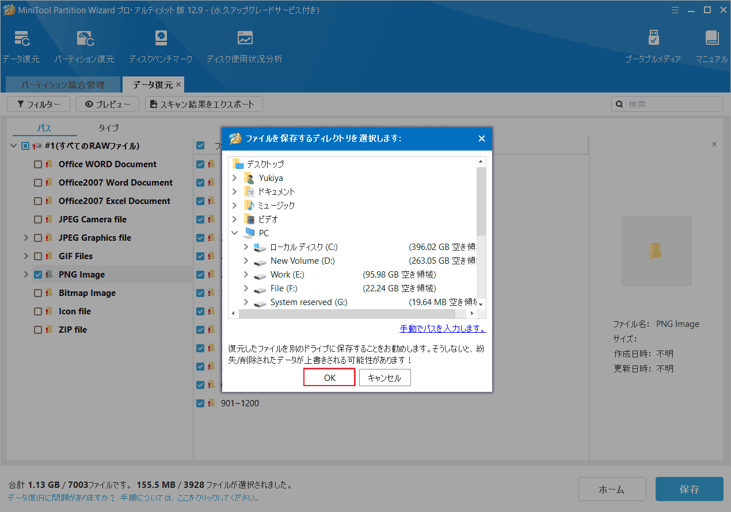Uncheck the PNG Image checkbox
Viewport: 731px width, 512px height.
click(38, 275)
